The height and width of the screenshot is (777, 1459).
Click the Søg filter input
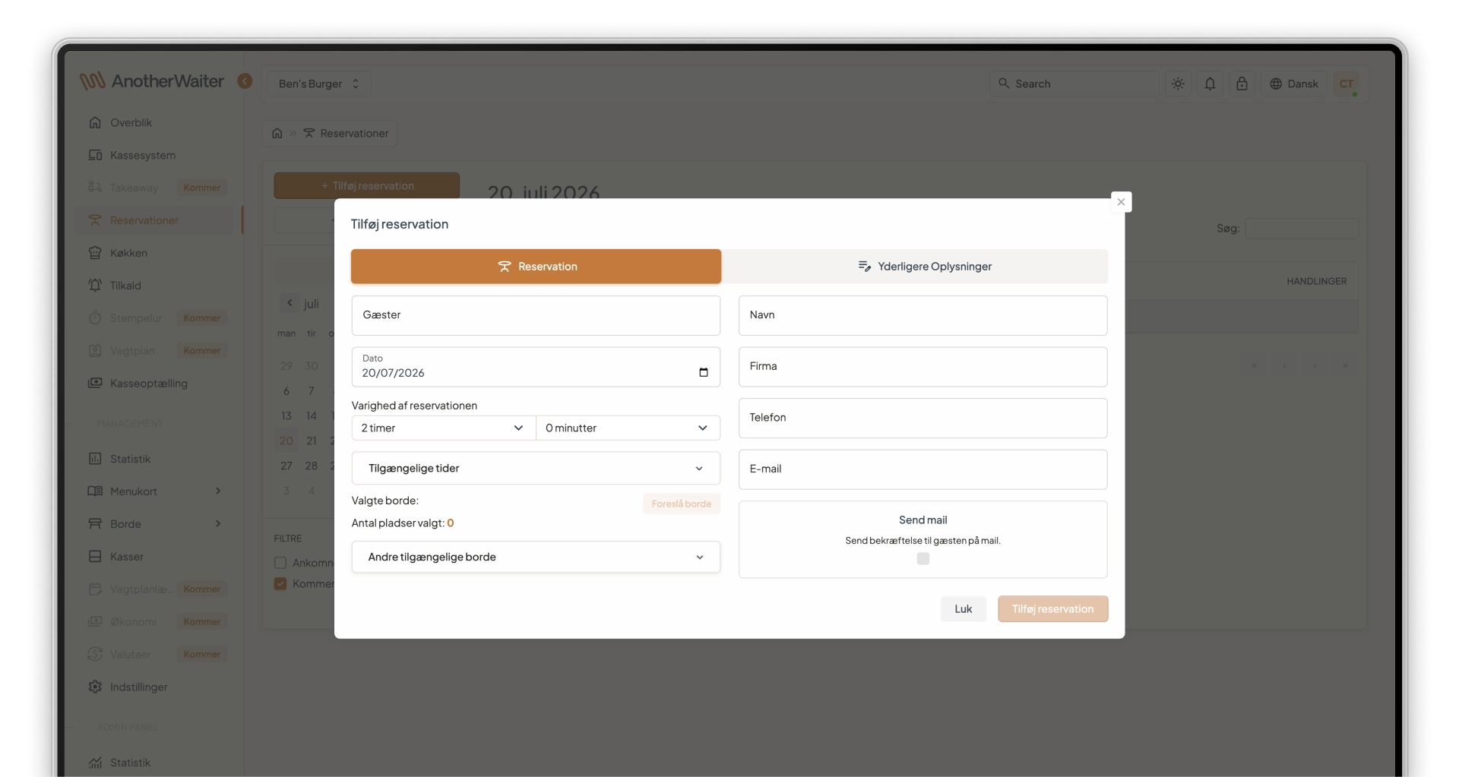tap(1302, 228)
